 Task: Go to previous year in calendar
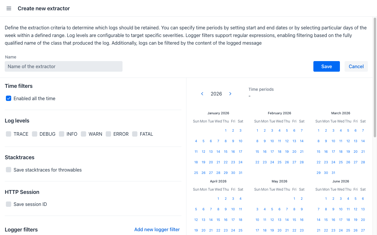[202, 94]
